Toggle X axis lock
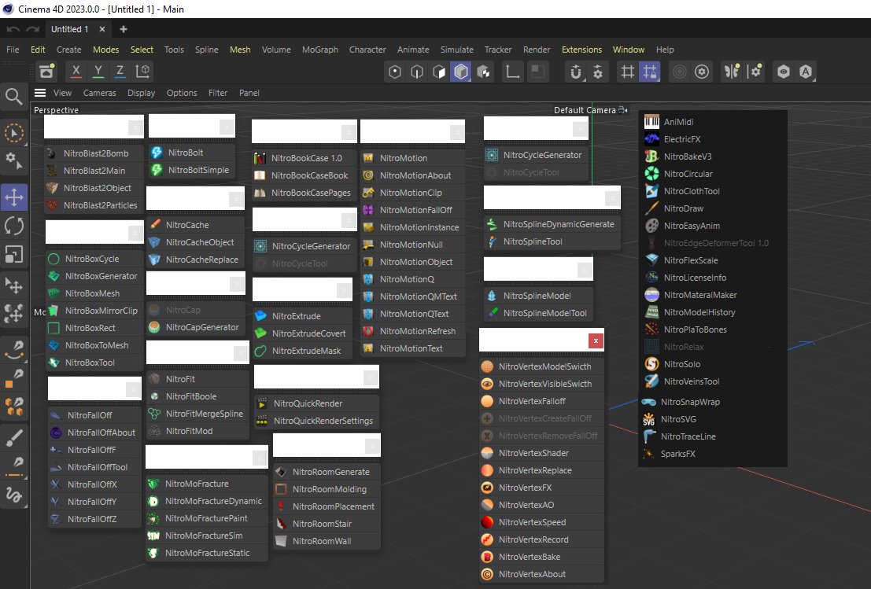 pos(76,71)
